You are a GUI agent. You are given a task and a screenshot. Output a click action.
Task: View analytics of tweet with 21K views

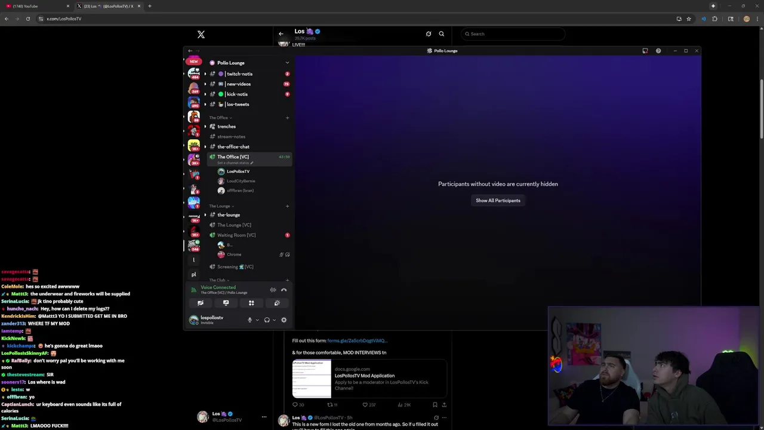tap(404, 405)
